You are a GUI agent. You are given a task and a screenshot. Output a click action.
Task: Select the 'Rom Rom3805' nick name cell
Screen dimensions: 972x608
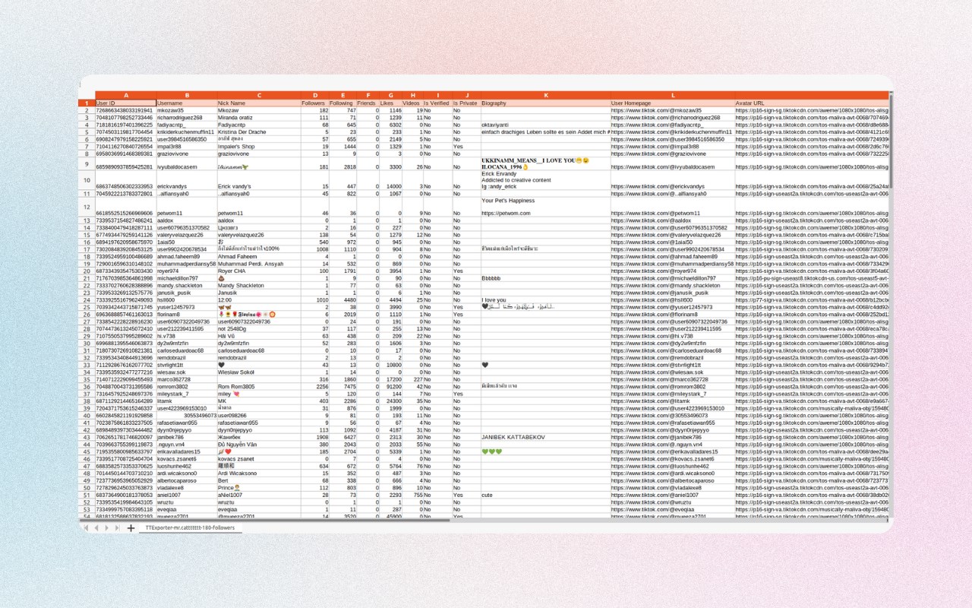click(x=258, y=387)
